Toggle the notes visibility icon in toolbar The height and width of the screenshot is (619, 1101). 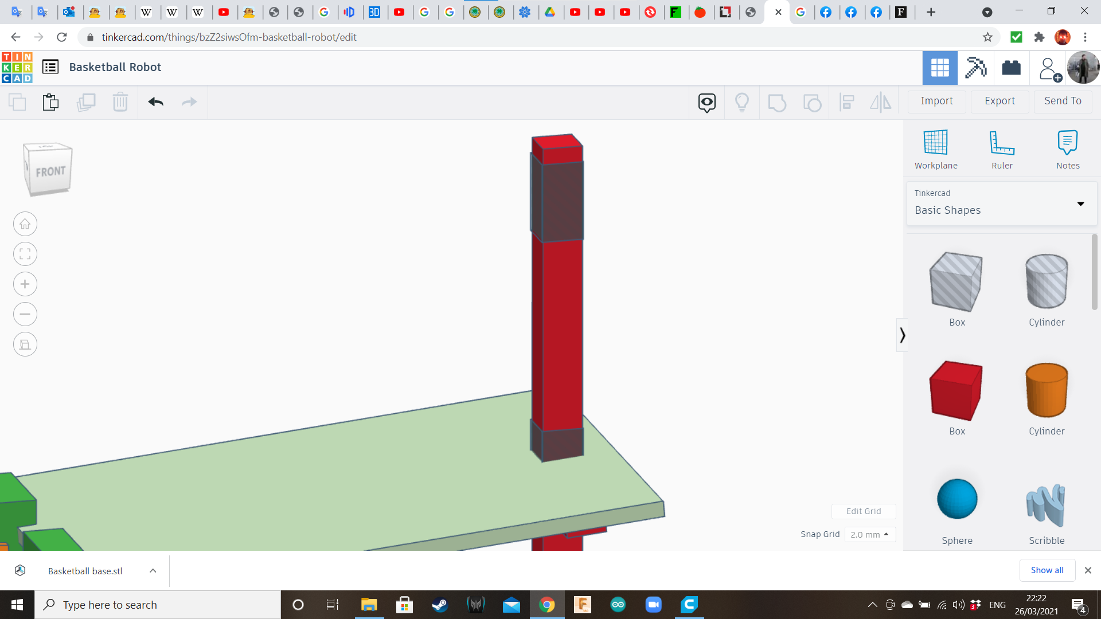[x=707, y=102]
